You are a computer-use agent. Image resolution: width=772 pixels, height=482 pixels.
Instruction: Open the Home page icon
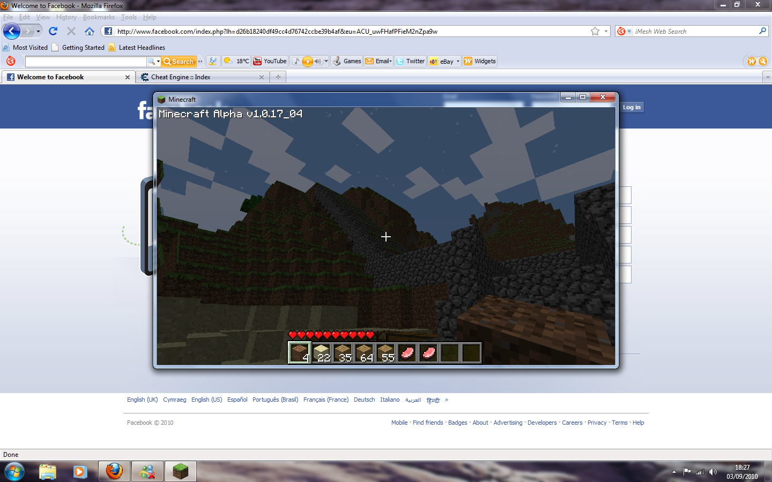pos(90,31)
